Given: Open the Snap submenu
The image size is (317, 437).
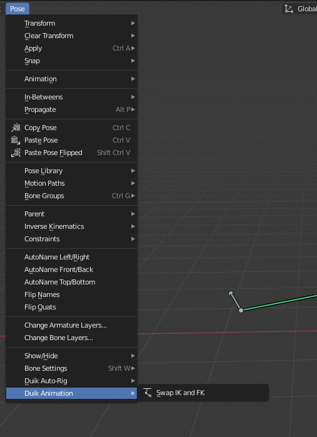Looking at the screenshot, I should point(72,61).
